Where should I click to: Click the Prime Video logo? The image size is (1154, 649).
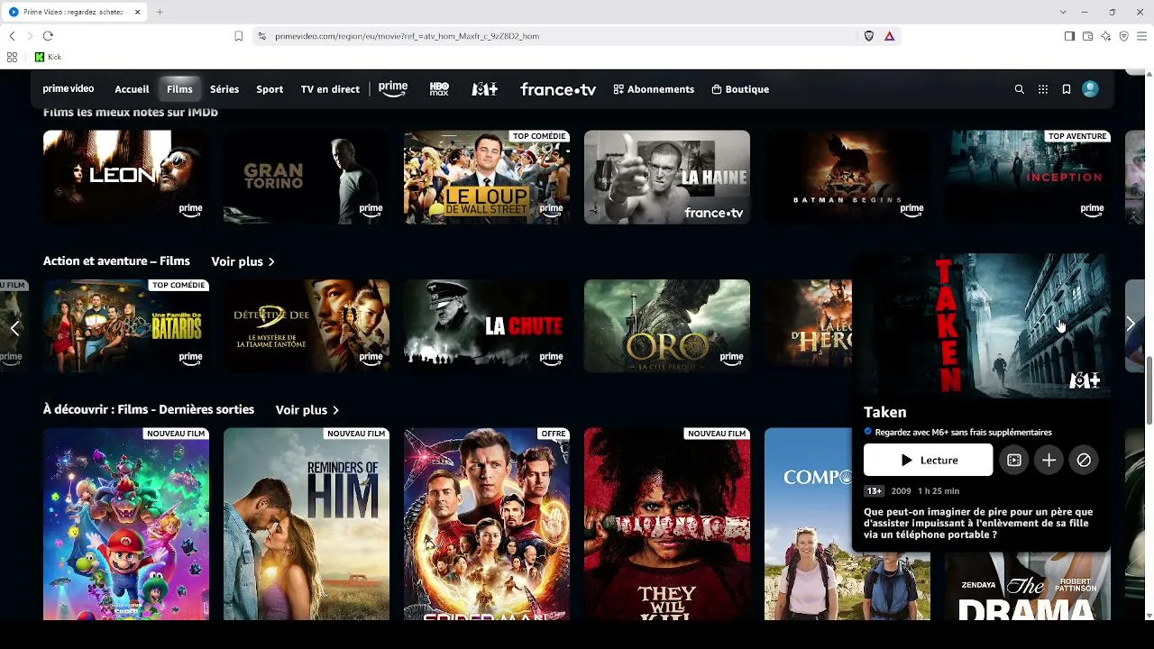tap(69, 89)
